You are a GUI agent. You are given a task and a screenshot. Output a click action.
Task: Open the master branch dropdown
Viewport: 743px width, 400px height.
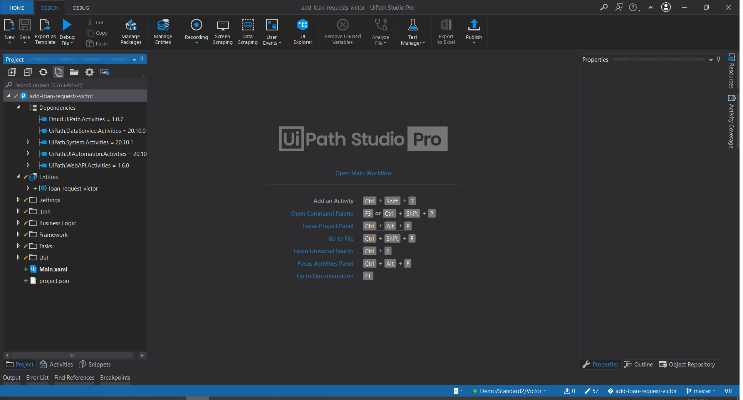coord(701,391)
